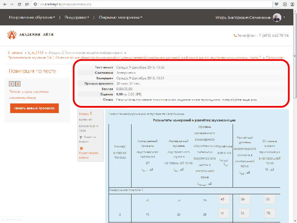The height and width of the screenshot is (223, 297).
Task: Click the Показать одну страницу link
Action: 29,91
